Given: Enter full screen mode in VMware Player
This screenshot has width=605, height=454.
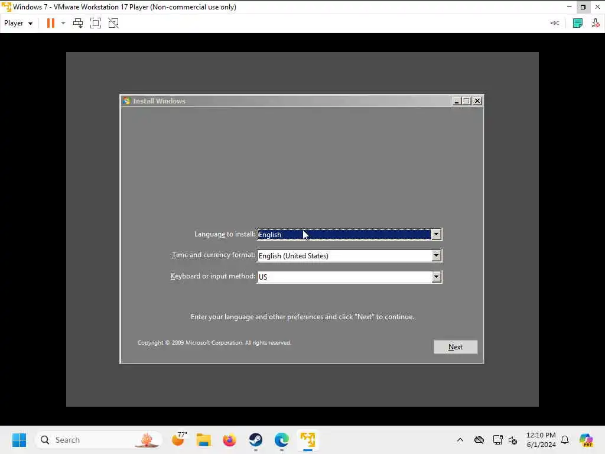Looking at the screenshot, I should pos(96,23).
